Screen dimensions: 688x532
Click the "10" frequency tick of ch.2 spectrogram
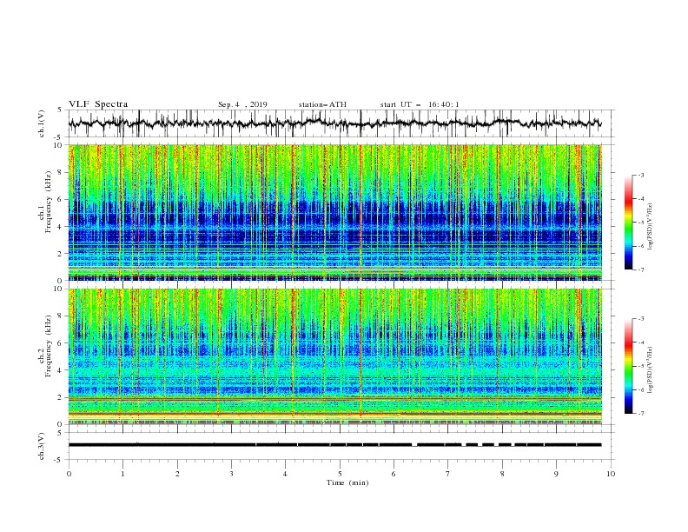59,289
